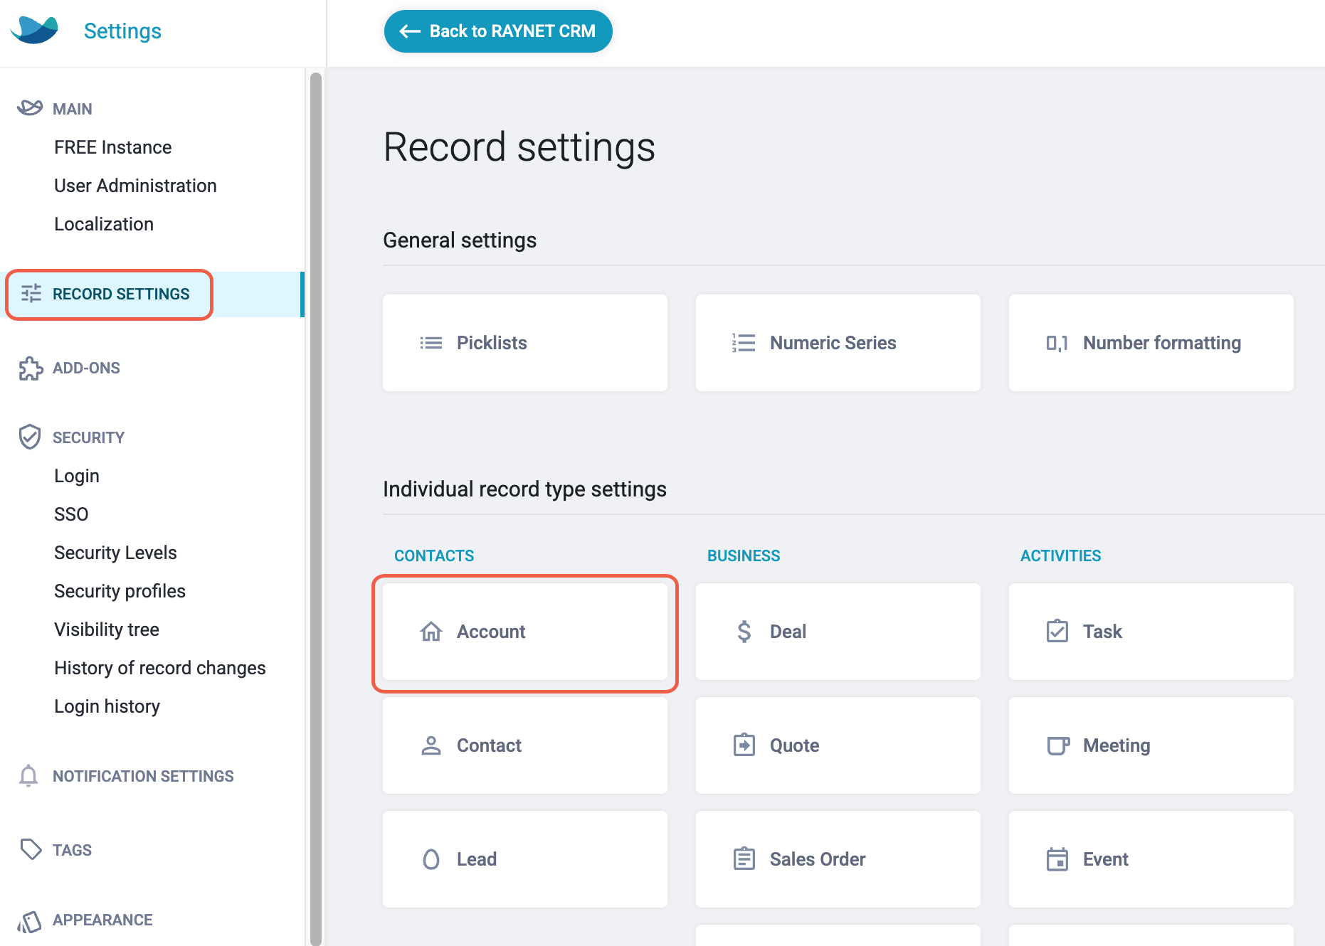Click the Appearance swatch icon
This screenshot has width=1325, height=946.
pyautogui.click(x=30, y=921)
